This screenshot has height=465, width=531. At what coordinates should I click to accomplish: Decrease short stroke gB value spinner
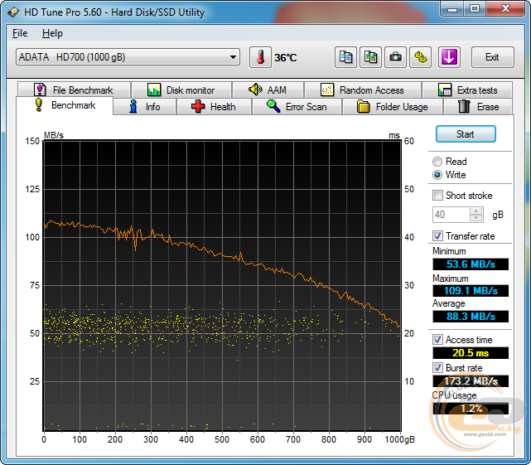pos(475,218)
